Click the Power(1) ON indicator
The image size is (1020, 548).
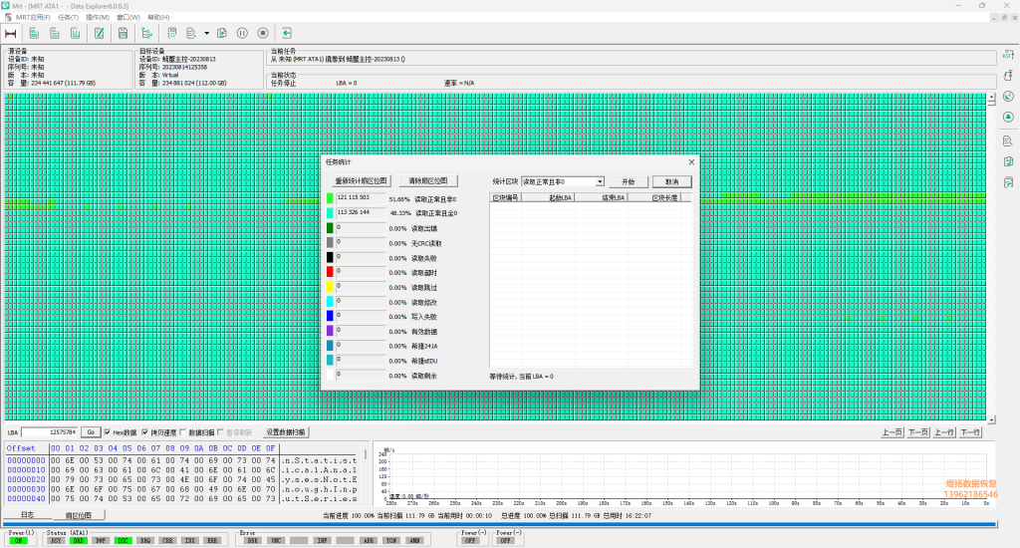(x=18, y=540)
